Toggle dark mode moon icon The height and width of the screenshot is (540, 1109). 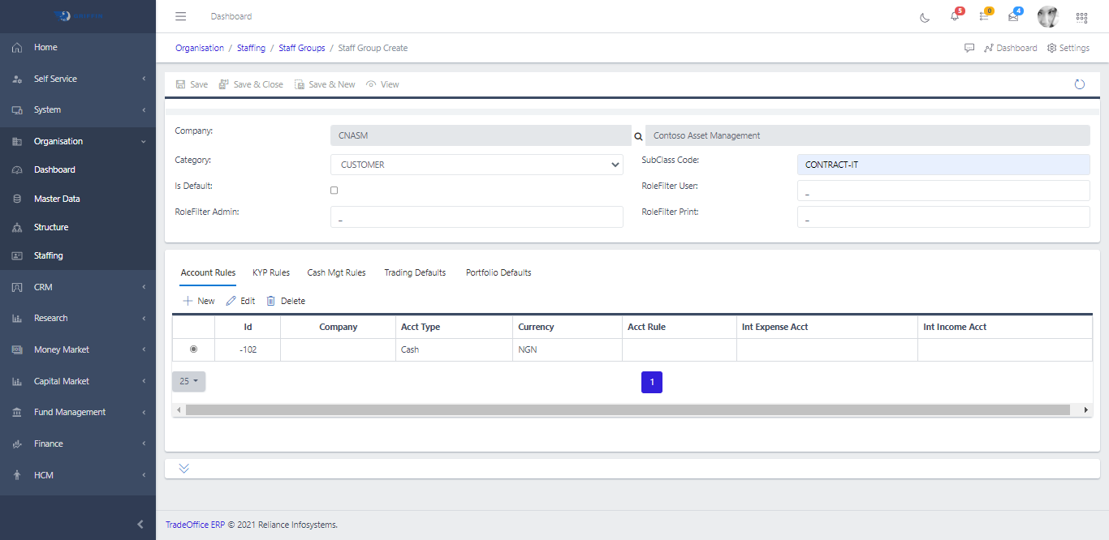coord(925,17)
